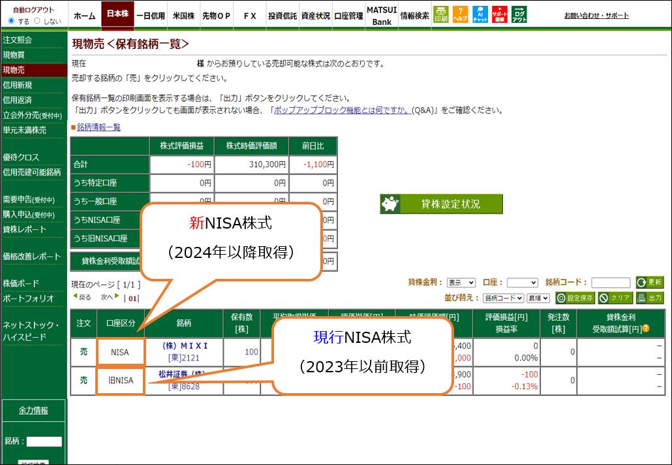Image resolution: width=672 pixels, height=465 pixels.
Task: Select 現物売 in the sidebar
Action: (33, 70)
